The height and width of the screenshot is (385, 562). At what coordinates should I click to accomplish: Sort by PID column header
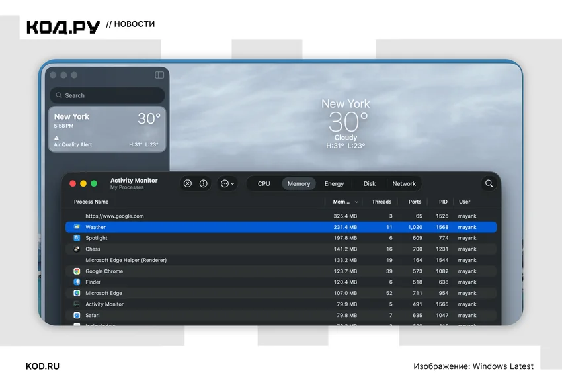443,202
